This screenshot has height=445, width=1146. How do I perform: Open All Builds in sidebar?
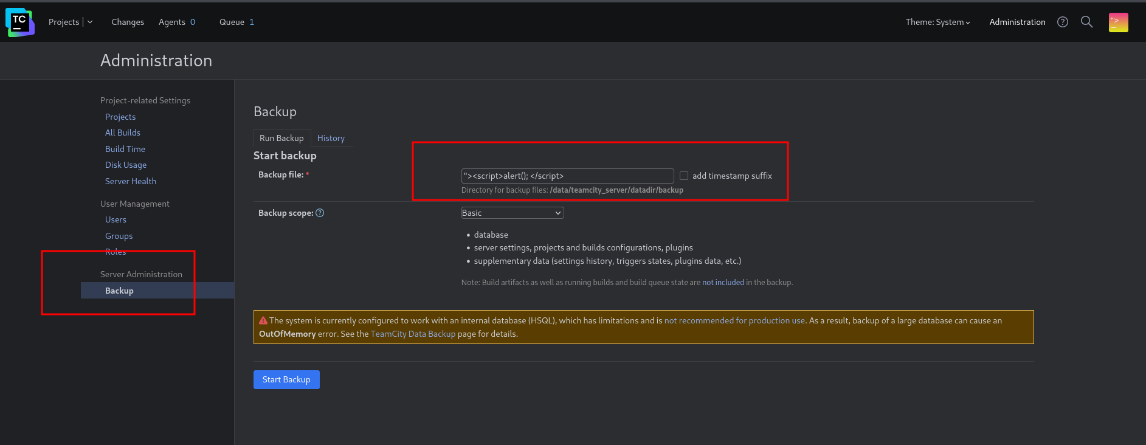point(123,133)
